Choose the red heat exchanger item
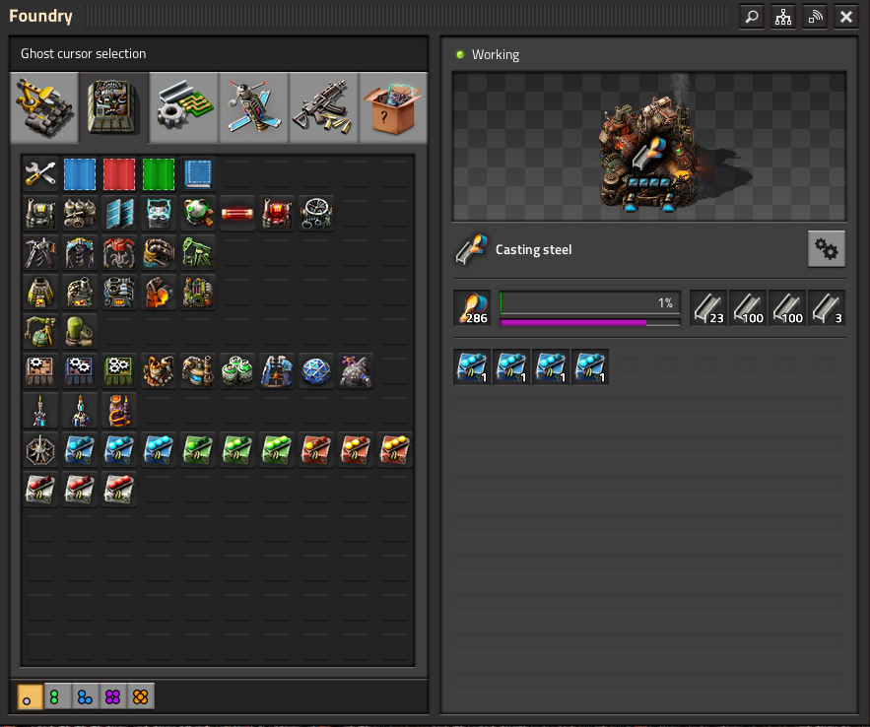The height and width of the screenshot is (727, 870). point(277,214)
